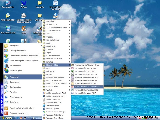Viewport: 160px width, 120px height.
Task: Launch the Microsoft Office InfoPath 2007 icon
Action: [72, 77]
